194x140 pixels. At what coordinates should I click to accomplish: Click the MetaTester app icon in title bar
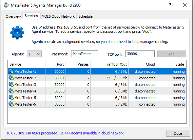pos(6,5)
